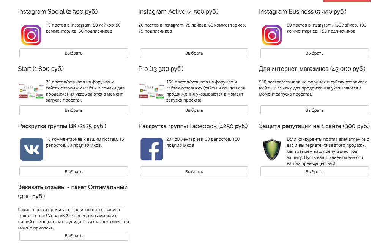
Task: Click the green reputation protection shield icon
Action: click(272, 149)
